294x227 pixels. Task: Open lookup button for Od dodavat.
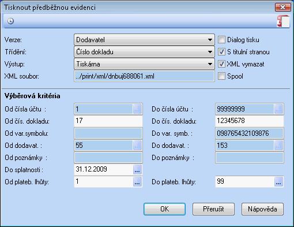coord(137,146)
